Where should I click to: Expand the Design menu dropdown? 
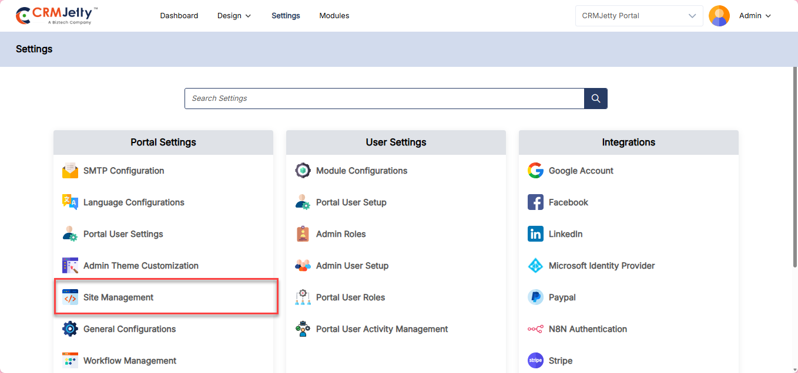[234, 16]
